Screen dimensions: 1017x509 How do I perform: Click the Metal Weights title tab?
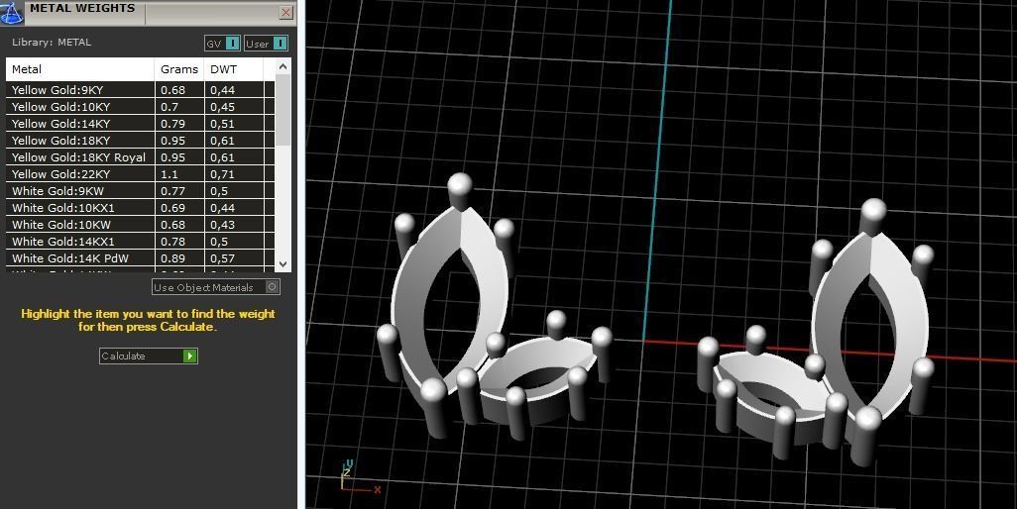coord(81,9)
